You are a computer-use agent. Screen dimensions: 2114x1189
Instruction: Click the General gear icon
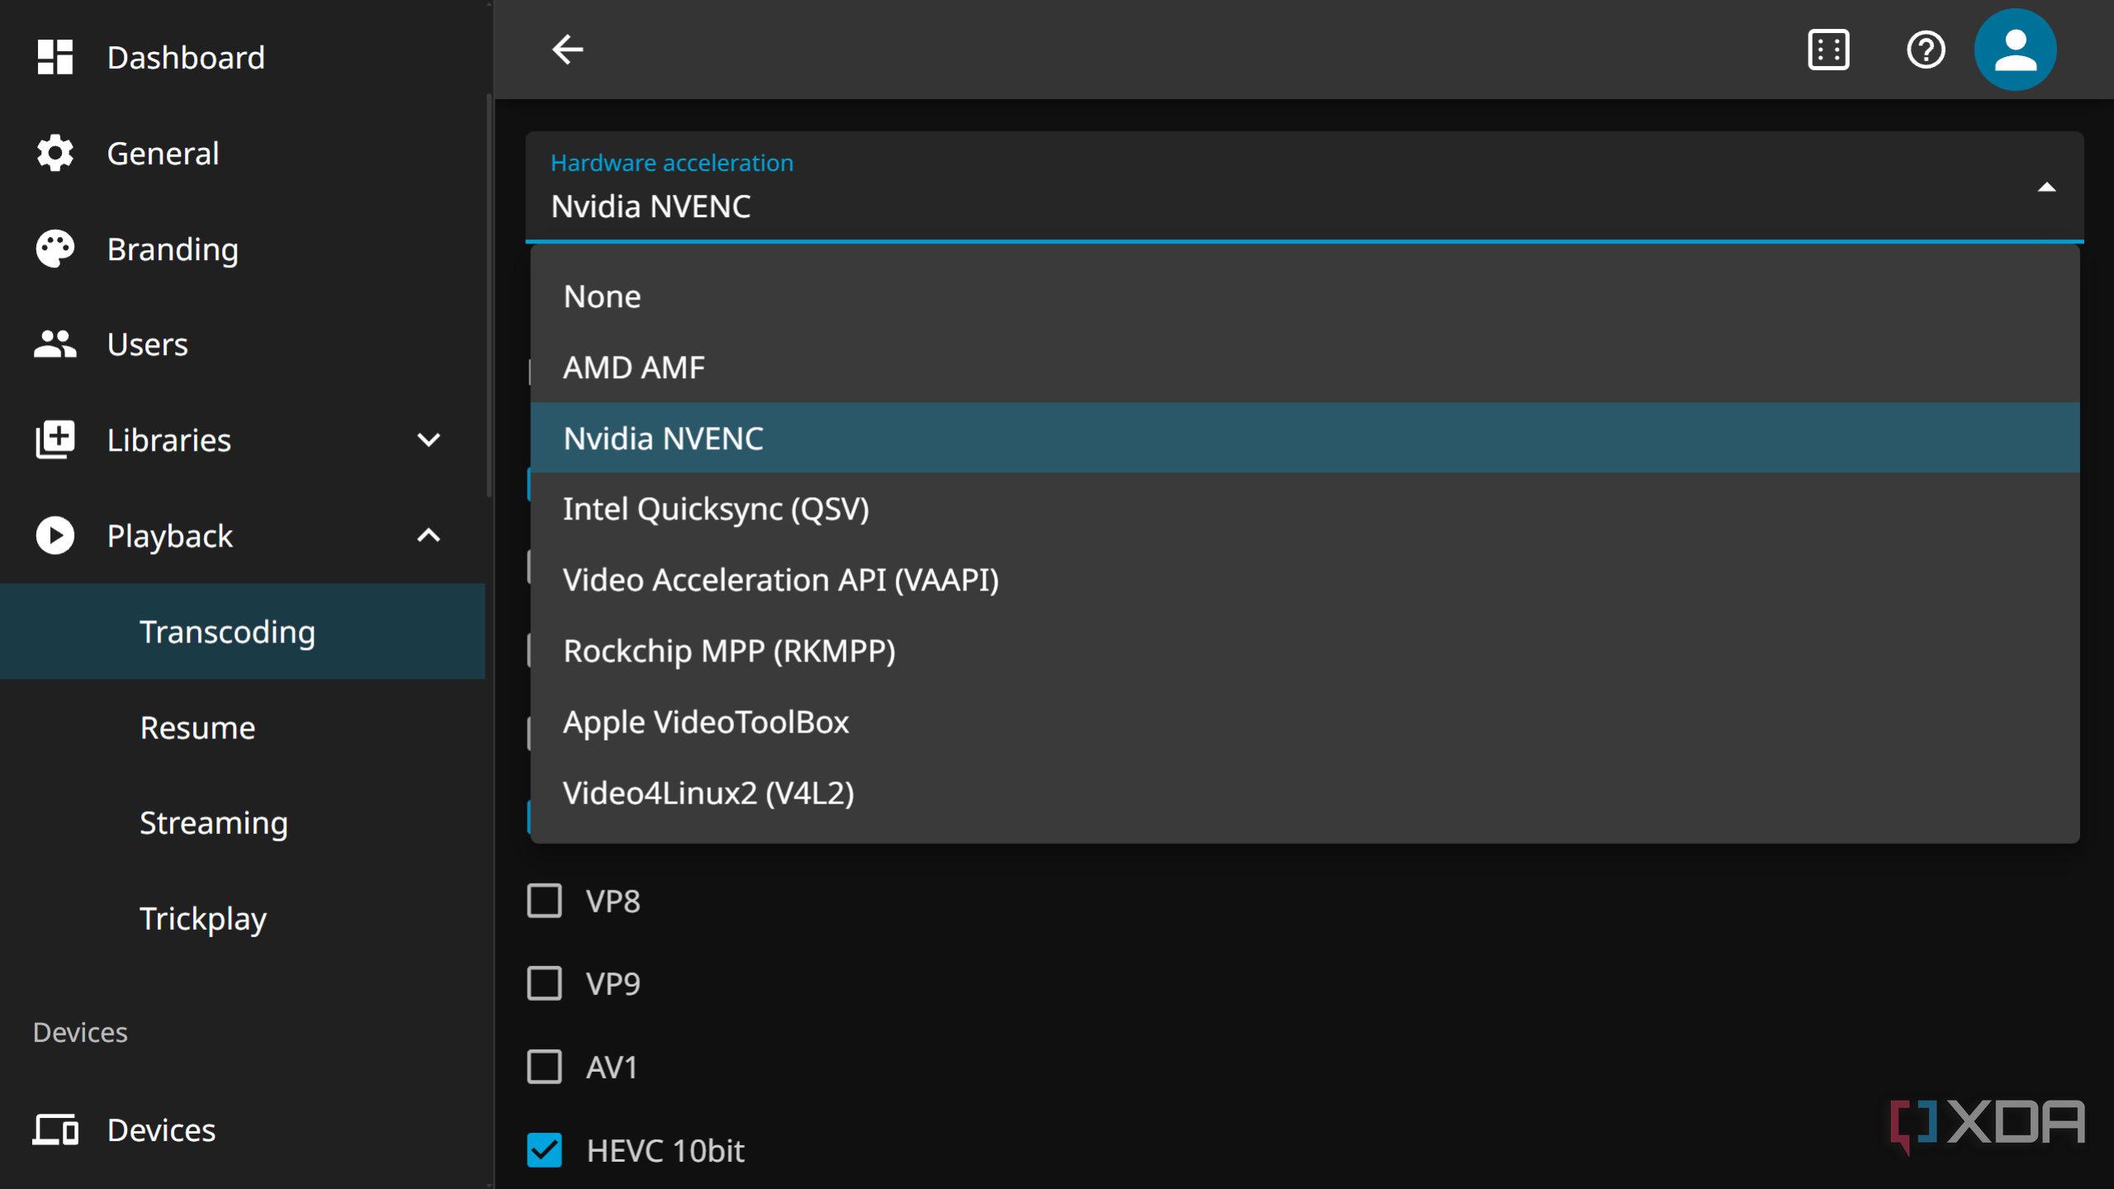click(x=55, y=153)
